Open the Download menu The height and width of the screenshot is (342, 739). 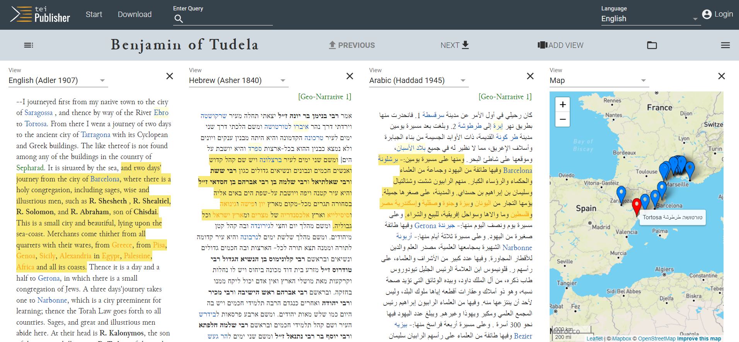pos(135,14)
